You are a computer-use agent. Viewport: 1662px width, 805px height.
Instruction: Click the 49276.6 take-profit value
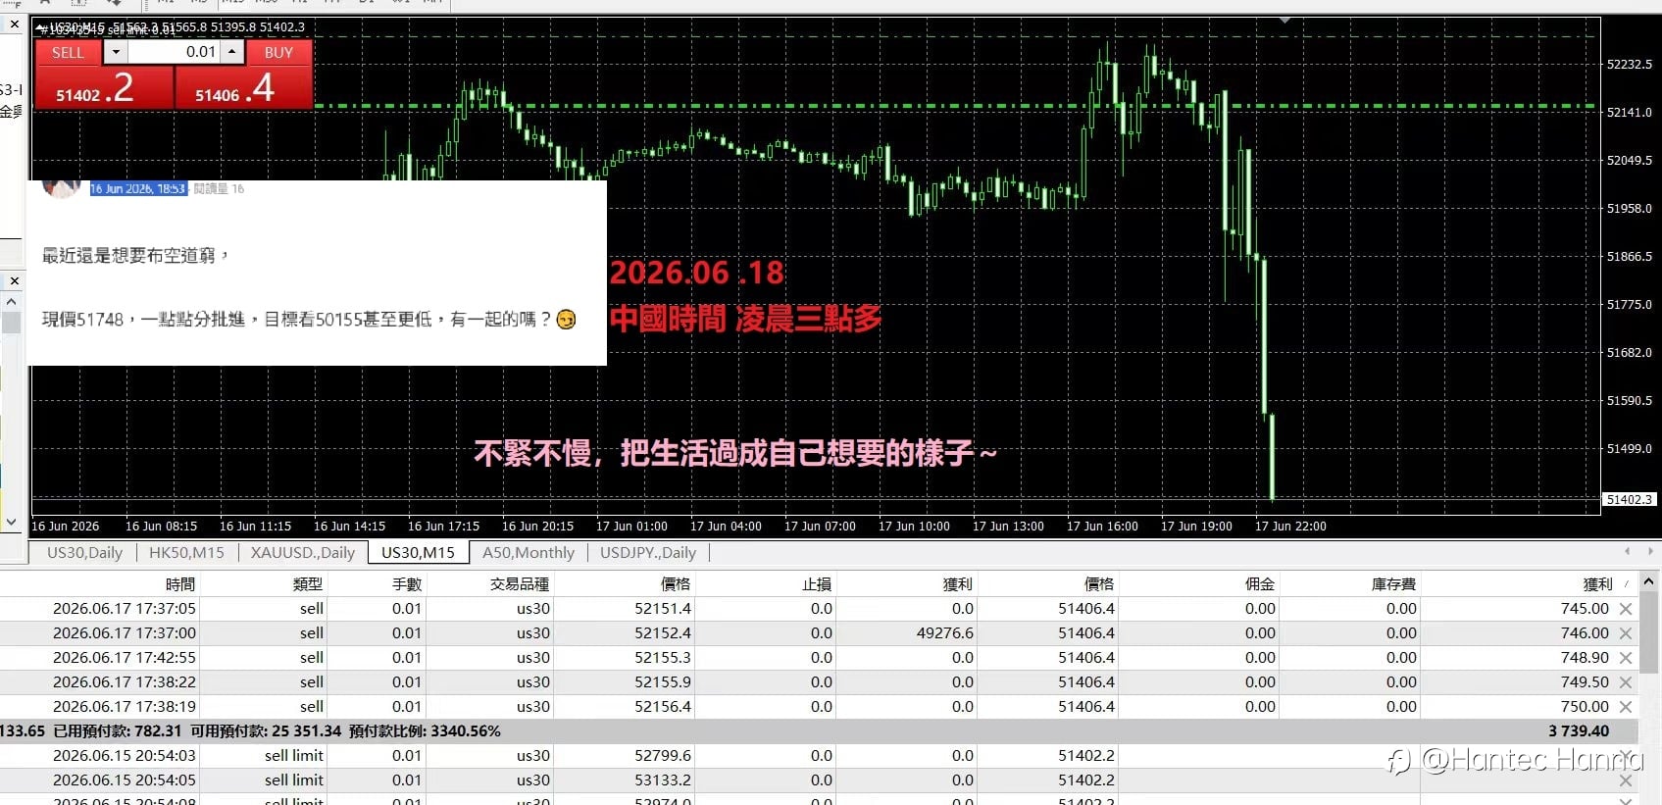pyautogui.click(x=945, y=633)
